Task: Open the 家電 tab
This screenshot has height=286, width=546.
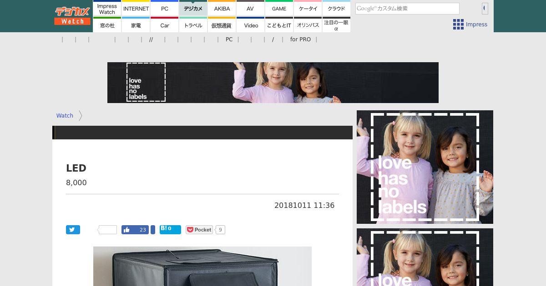Action: (x=136, y=25)
